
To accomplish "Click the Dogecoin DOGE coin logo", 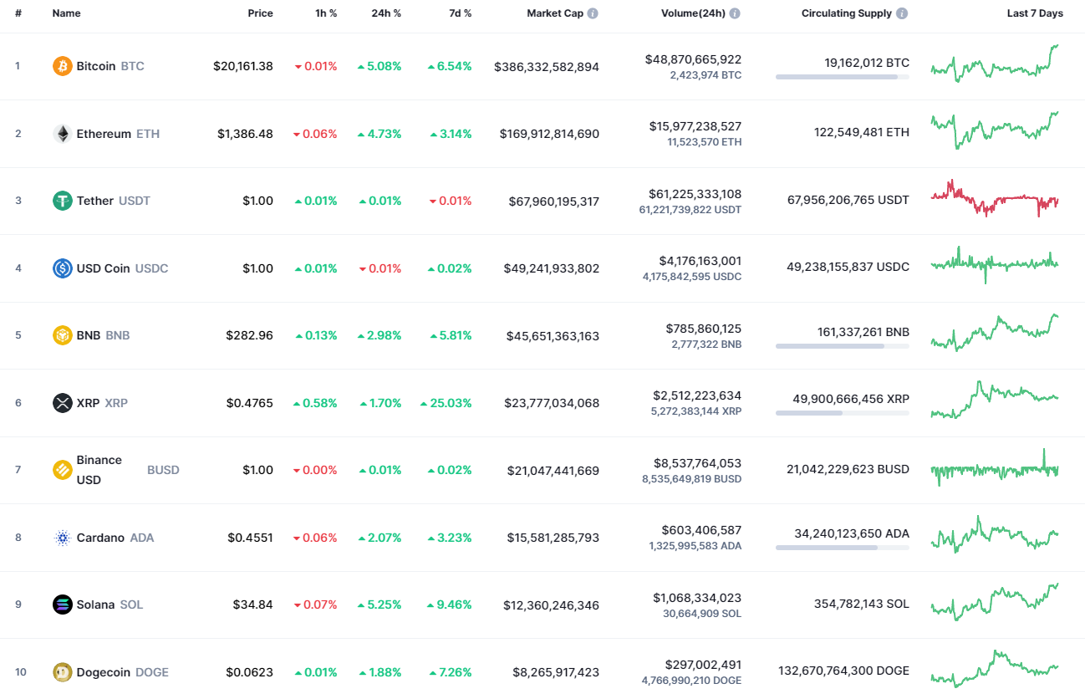I will coord(63,671).
